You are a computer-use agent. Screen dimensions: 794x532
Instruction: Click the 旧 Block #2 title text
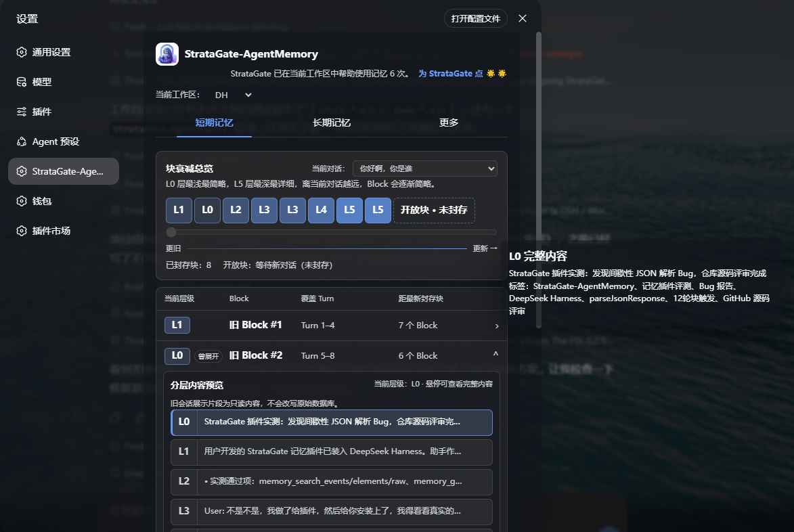pyautogui.click(x=256, y=355)
